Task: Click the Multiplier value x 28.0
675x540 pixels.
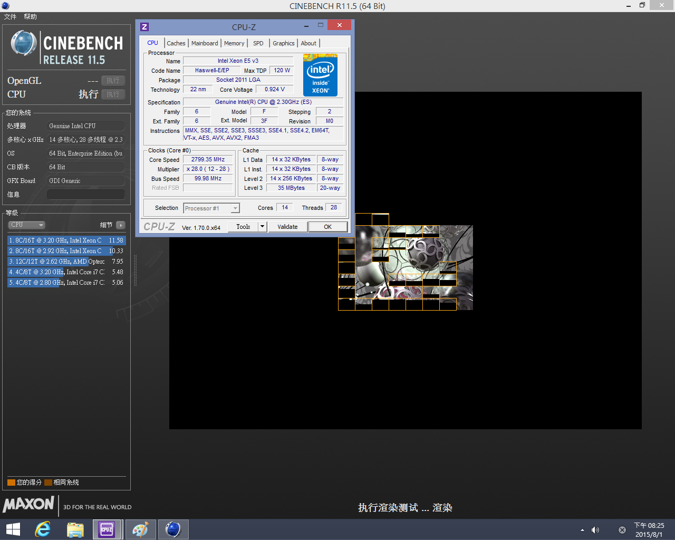Action: [208, 169]
